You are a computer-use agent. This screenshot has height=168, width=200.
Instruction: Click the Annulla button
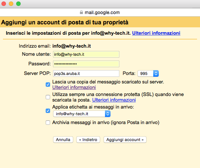tap(63, 140)
